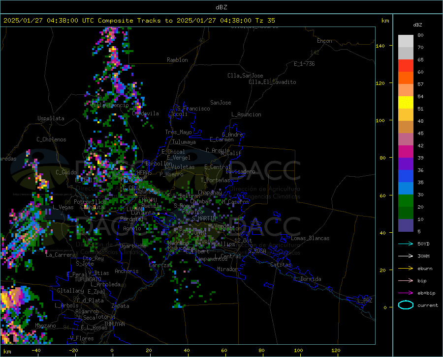This screenshot has height=357, width=443.
Task: Click the cyan 'current' ellipse symbol
Action: 406,305
